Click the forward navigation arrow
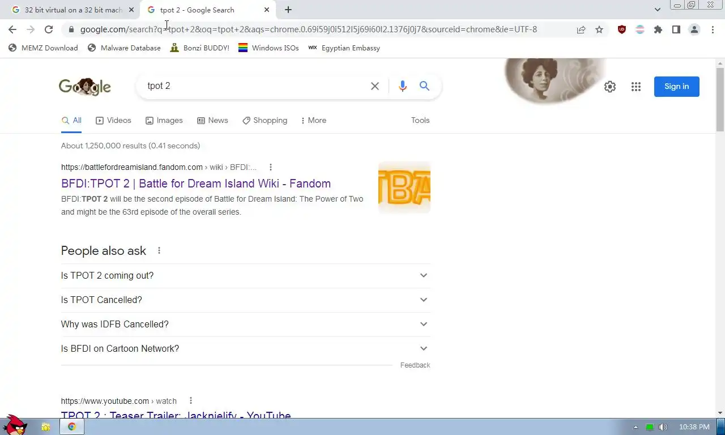725x435 pixels. pyautogui.click(x=31, y=29)
